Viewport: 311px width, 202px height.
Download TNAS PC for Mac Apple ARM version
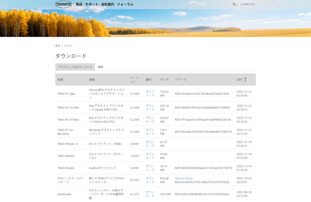[x=150, y=107]
